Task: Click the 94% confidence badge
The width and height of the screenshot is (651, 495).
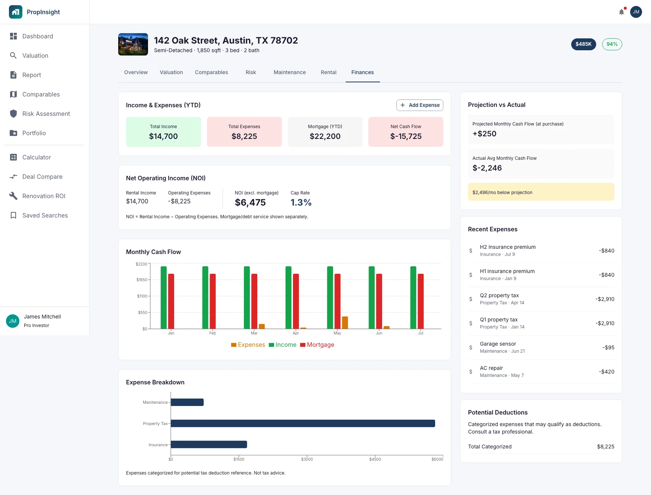Action: 612,44
